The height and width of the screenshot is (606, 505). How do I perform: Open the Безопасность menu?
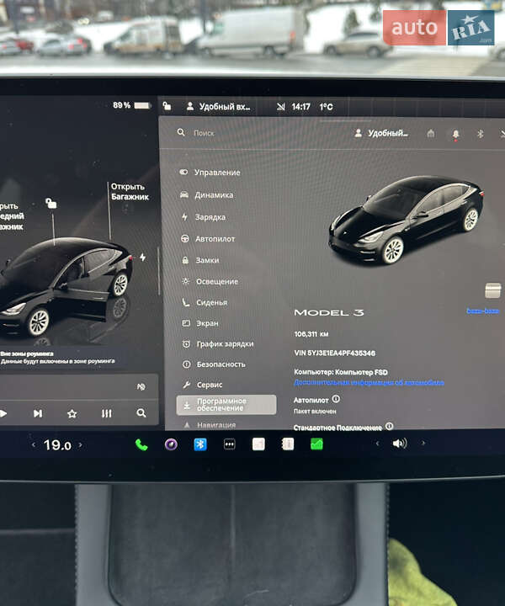point(214,364)
